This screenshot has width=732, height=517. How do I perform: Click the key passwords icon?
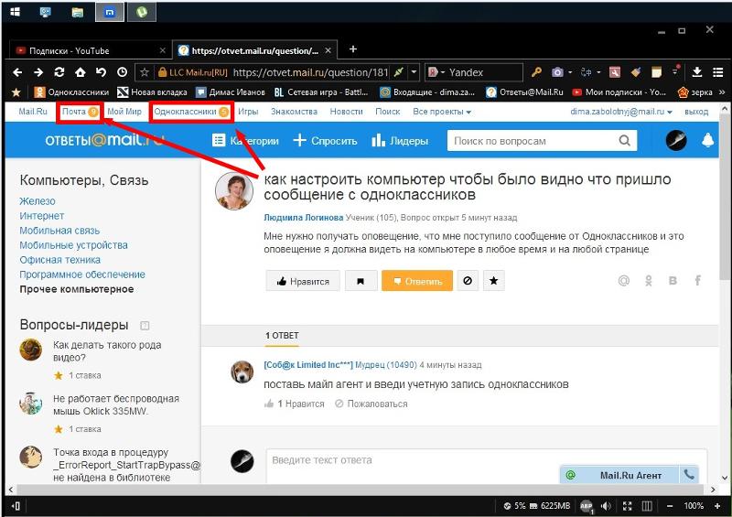point(536,72)
